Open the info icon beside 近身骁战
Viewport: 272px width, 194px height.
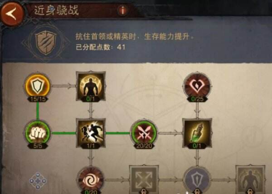coord(123,10)
